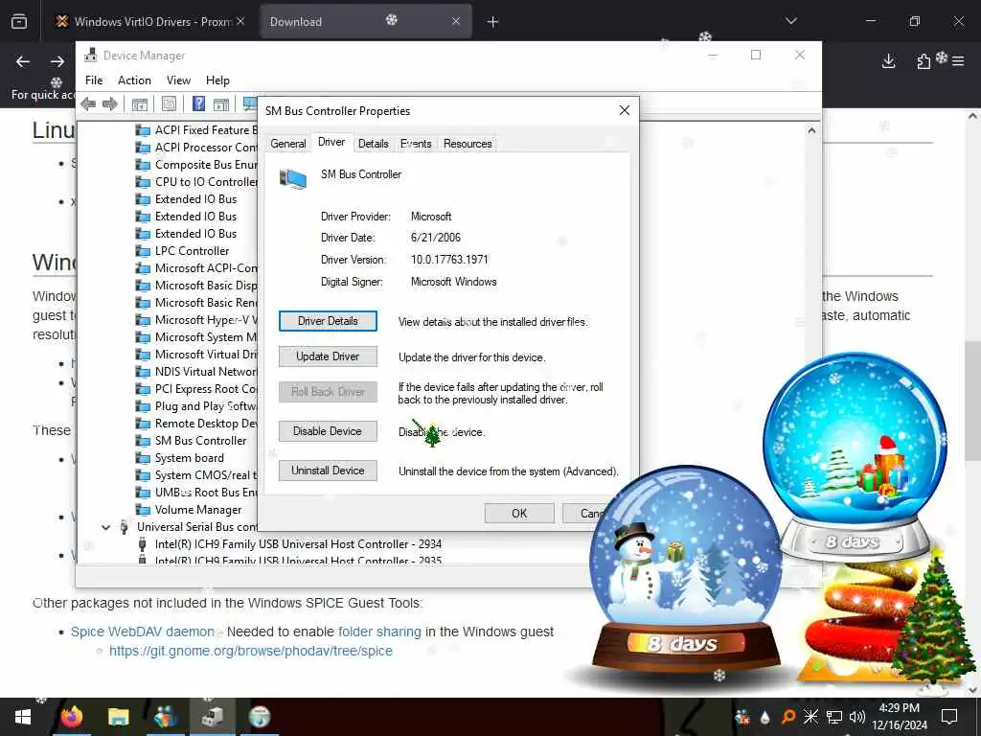981x736 pixels.
Task: Click the orange magnifier tray icon
Action: pyautogui.click(x=788, y=717)
